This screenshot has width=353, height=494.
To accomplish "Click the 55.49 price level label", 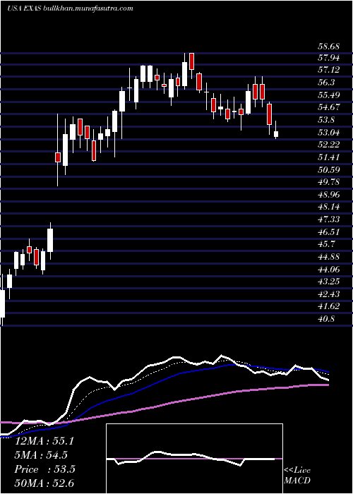I will click(x=328, y=95).
